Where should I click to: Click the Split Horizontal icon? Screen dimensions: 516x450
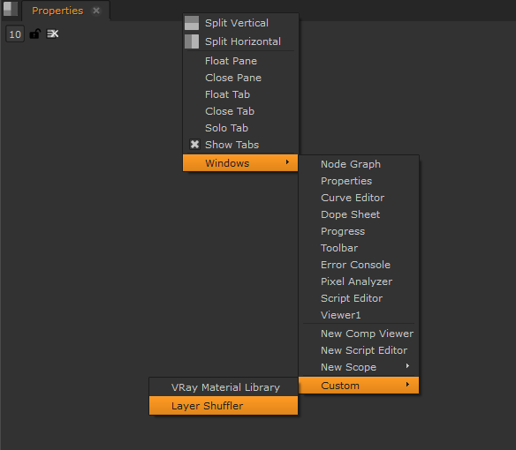[x=192, y=41]
